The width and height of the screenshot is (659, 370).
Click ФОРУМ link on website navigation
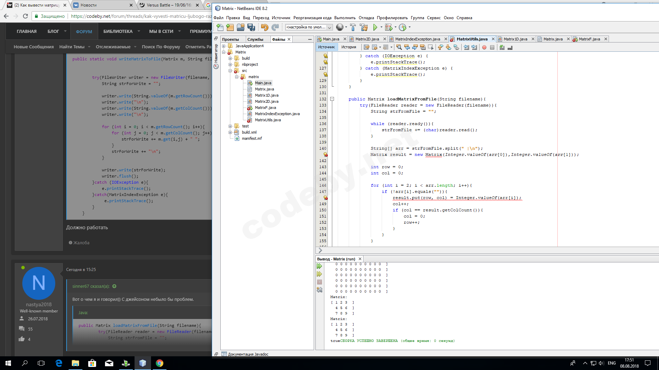pos(84,32)
